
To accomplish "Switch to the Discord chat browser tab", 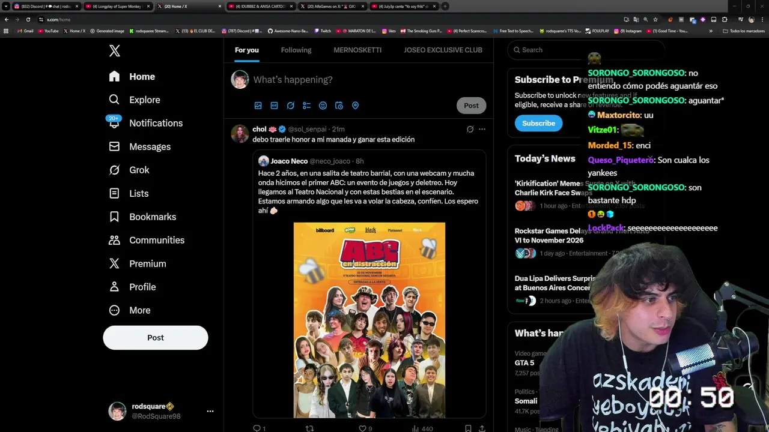I will point(47,6).
